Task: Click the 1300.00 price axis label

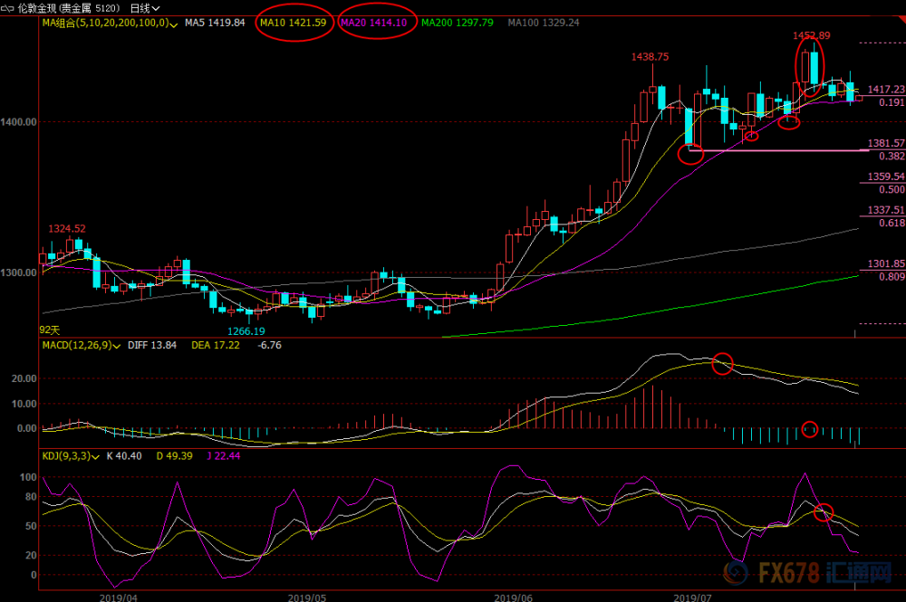Action: 18,272
